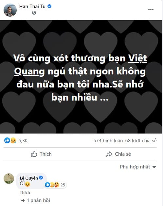This screenshot has height=206, width=163.
Task: Open the blue like reaction icon on post
Action: click(7, 140)
